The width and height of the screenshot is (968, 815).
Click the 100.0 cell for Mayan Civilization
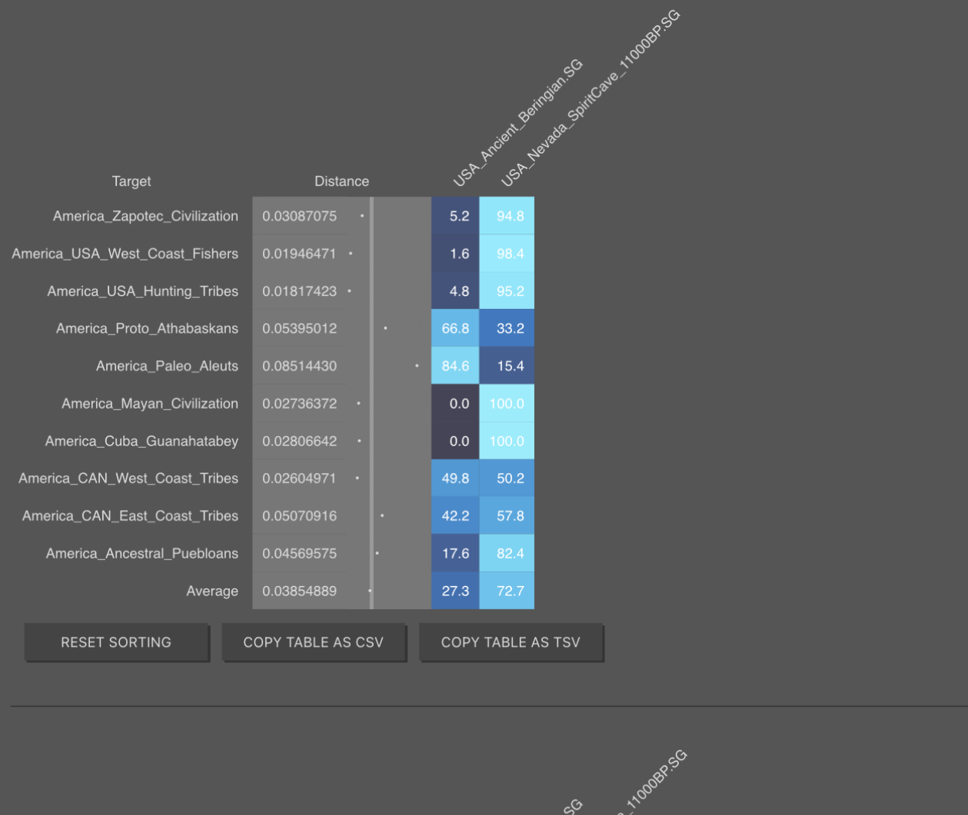(507, 403)
